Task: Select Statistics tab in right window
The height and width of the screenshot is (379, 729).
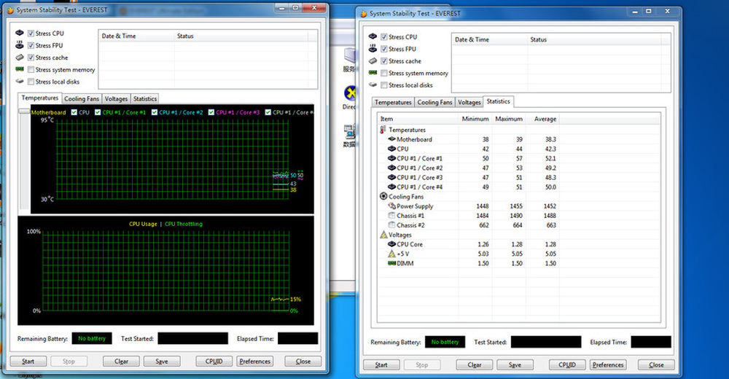Action: [x=498, y=101]
